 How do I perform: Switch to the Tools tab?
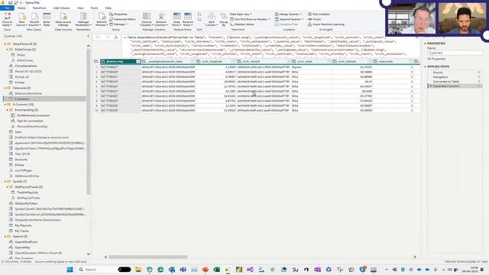tap(94, 8)
